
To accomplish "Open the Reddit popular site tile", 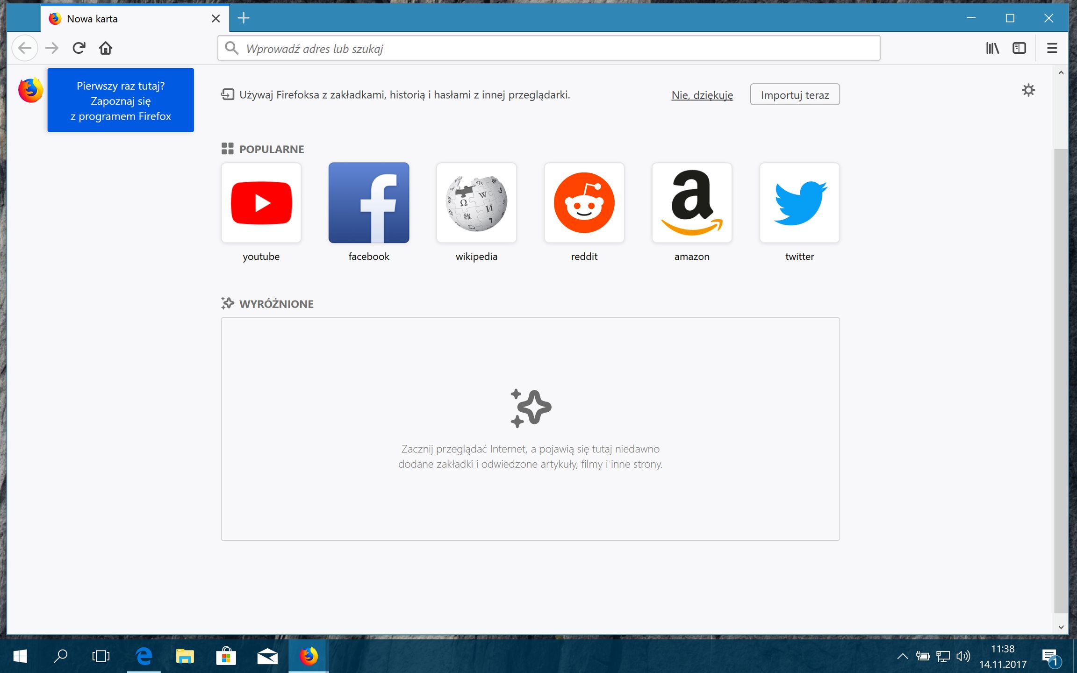I will pos(584,202).
